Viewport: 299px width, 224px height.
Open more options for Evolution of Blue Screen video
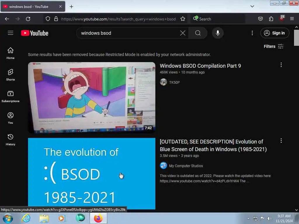(281, 141)
